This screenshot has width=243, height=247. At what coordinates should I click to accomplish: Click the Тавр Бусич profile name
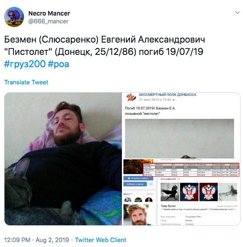[168, 206]
